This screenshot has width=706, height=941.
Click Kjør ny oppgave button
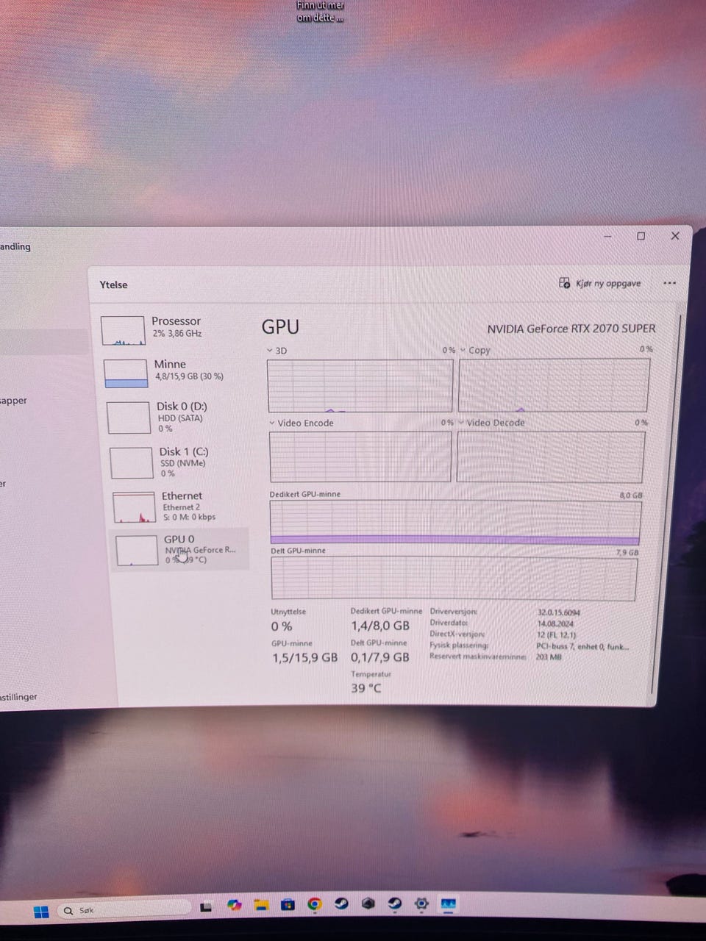[x=600, y=283]
